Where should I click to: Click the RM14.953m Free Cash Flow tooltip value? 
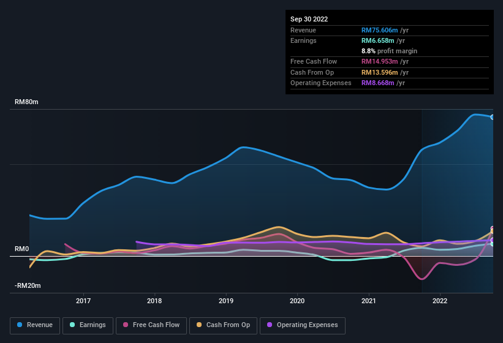381,62
